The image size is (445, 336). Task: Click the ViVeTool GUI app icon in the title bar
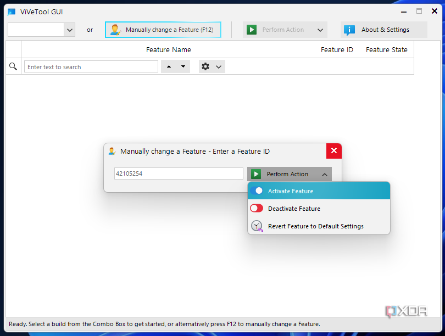point(12,12)
